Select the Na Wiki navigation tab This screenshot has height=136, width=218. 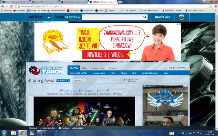point(74,68)
